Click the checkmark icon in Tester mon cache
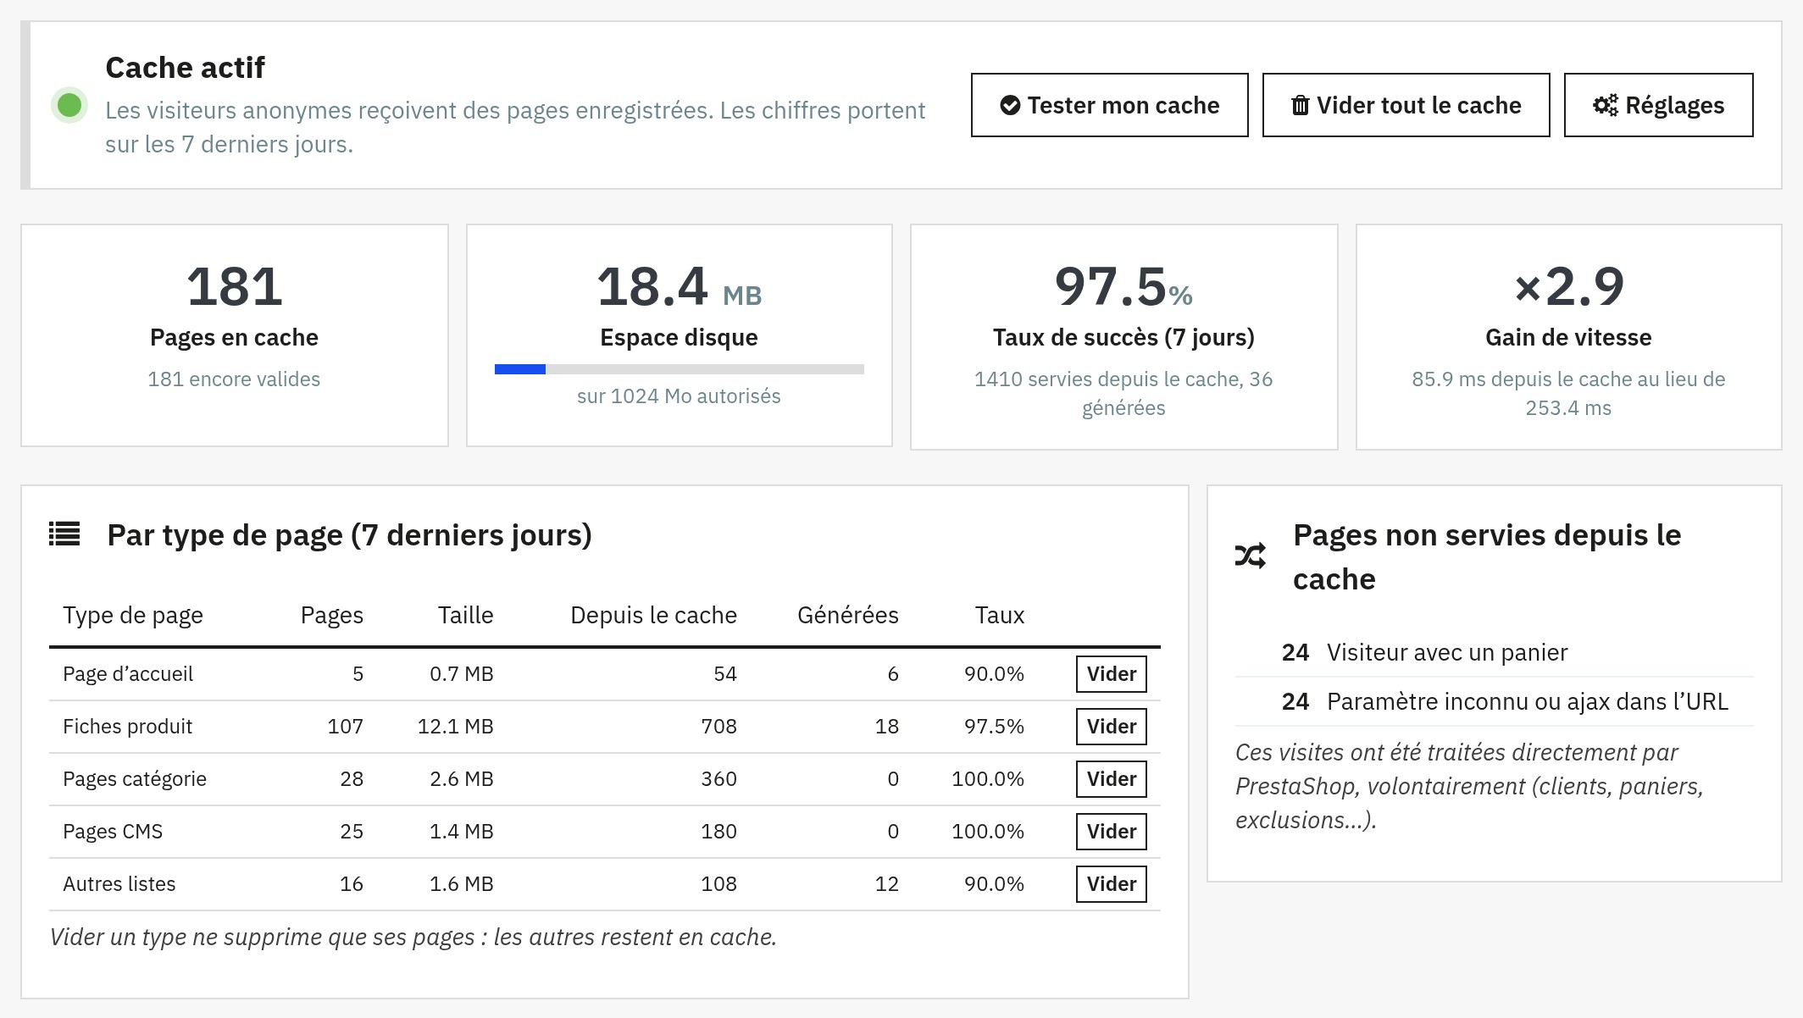This screenshot has height=1018, width=1803. pos(1010,105)
